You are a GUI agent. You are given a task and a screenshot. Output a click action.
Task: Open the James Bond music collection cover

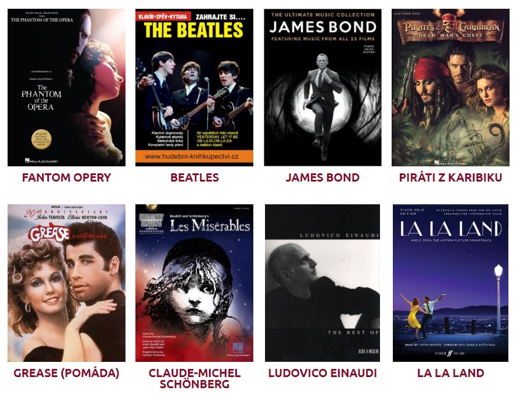click(x=323, y=88)
